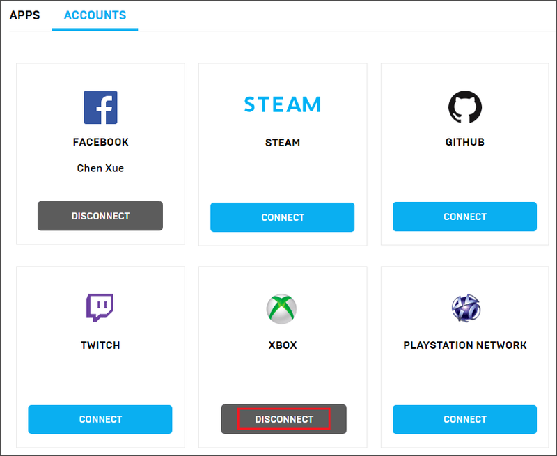Click the Xbox sphere icon
The width and height of the screenshot is (557, 456).
tap(282, 308)
